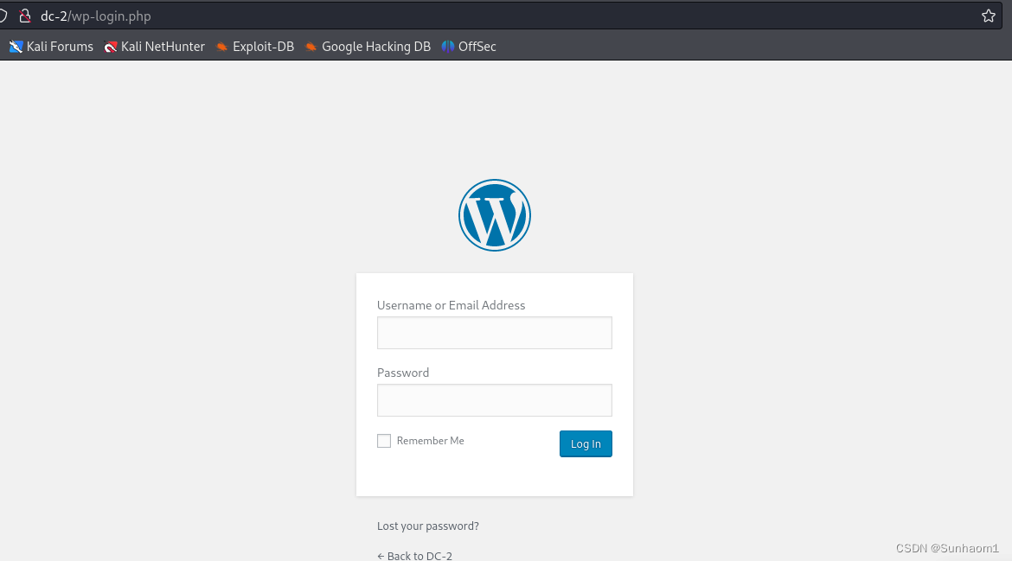Focus the Username or Email Address field
1012x561 pixels.
[x=495, y=333]
